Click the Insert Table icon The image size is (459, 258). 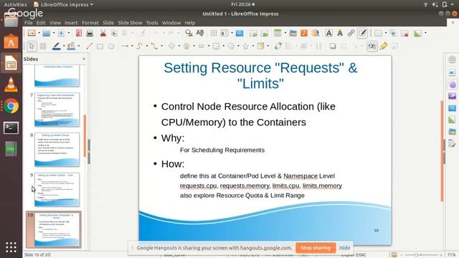278,33
